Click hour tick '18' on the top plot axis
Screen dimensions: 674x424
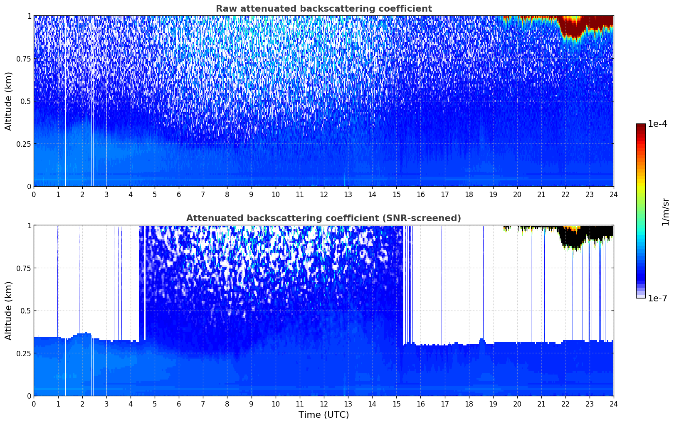click(469, 195)
